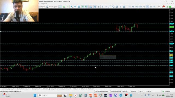Switch chart to bar chart type
175x98 pixels.
60,7
